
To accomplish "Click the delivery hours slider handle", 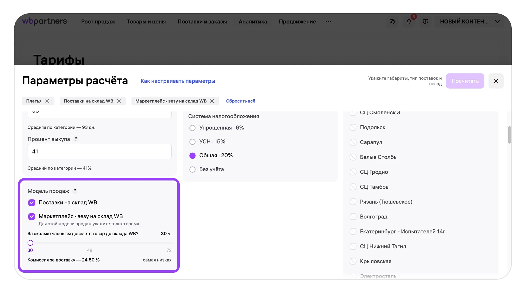I will click(x=30, y=243).
